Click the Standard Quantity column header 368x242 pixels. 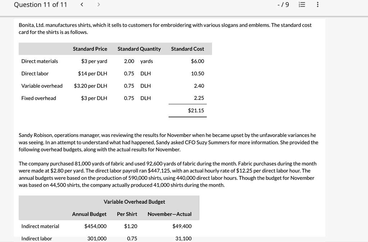[139, 49]
